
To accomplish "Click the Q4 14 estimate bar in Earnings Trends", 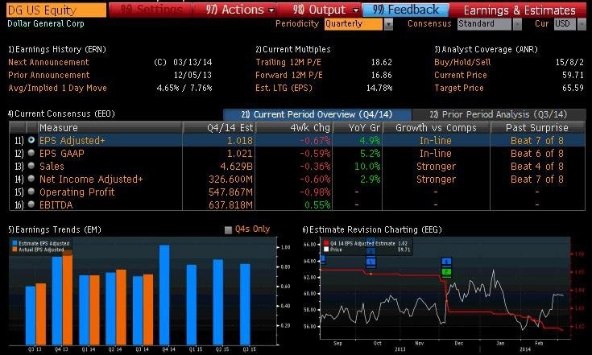I will [164, 295].
